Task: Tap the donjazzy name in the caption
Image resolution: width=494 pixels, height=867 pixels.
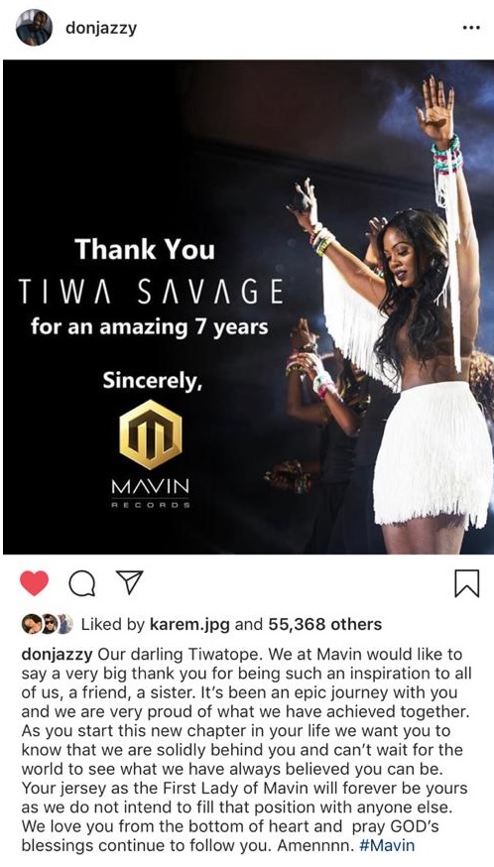Action: tap(57, 655)
